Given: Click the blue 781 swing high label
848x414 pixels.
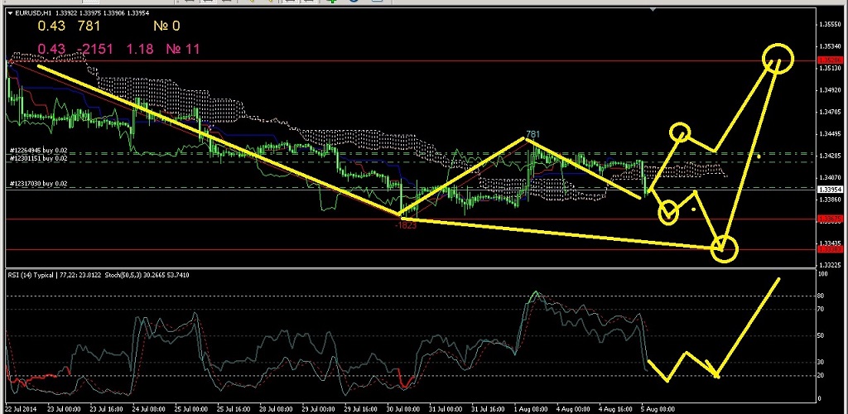Looking at the screenshot, I should [x=532, y=134].
